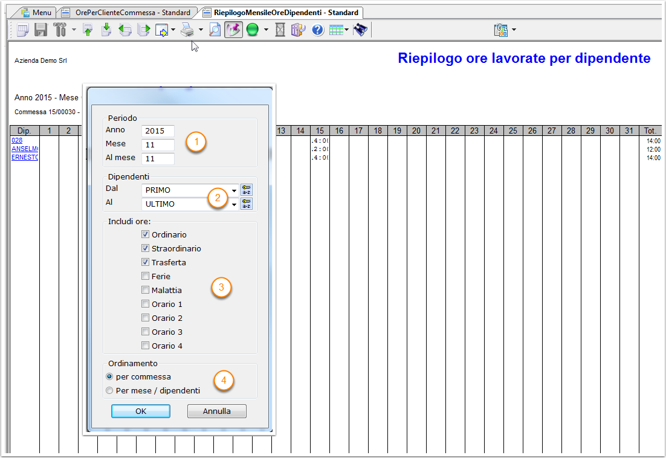Print the report with printer icon
The height and width of the screenshot is (458, 666).
(187, 30)
